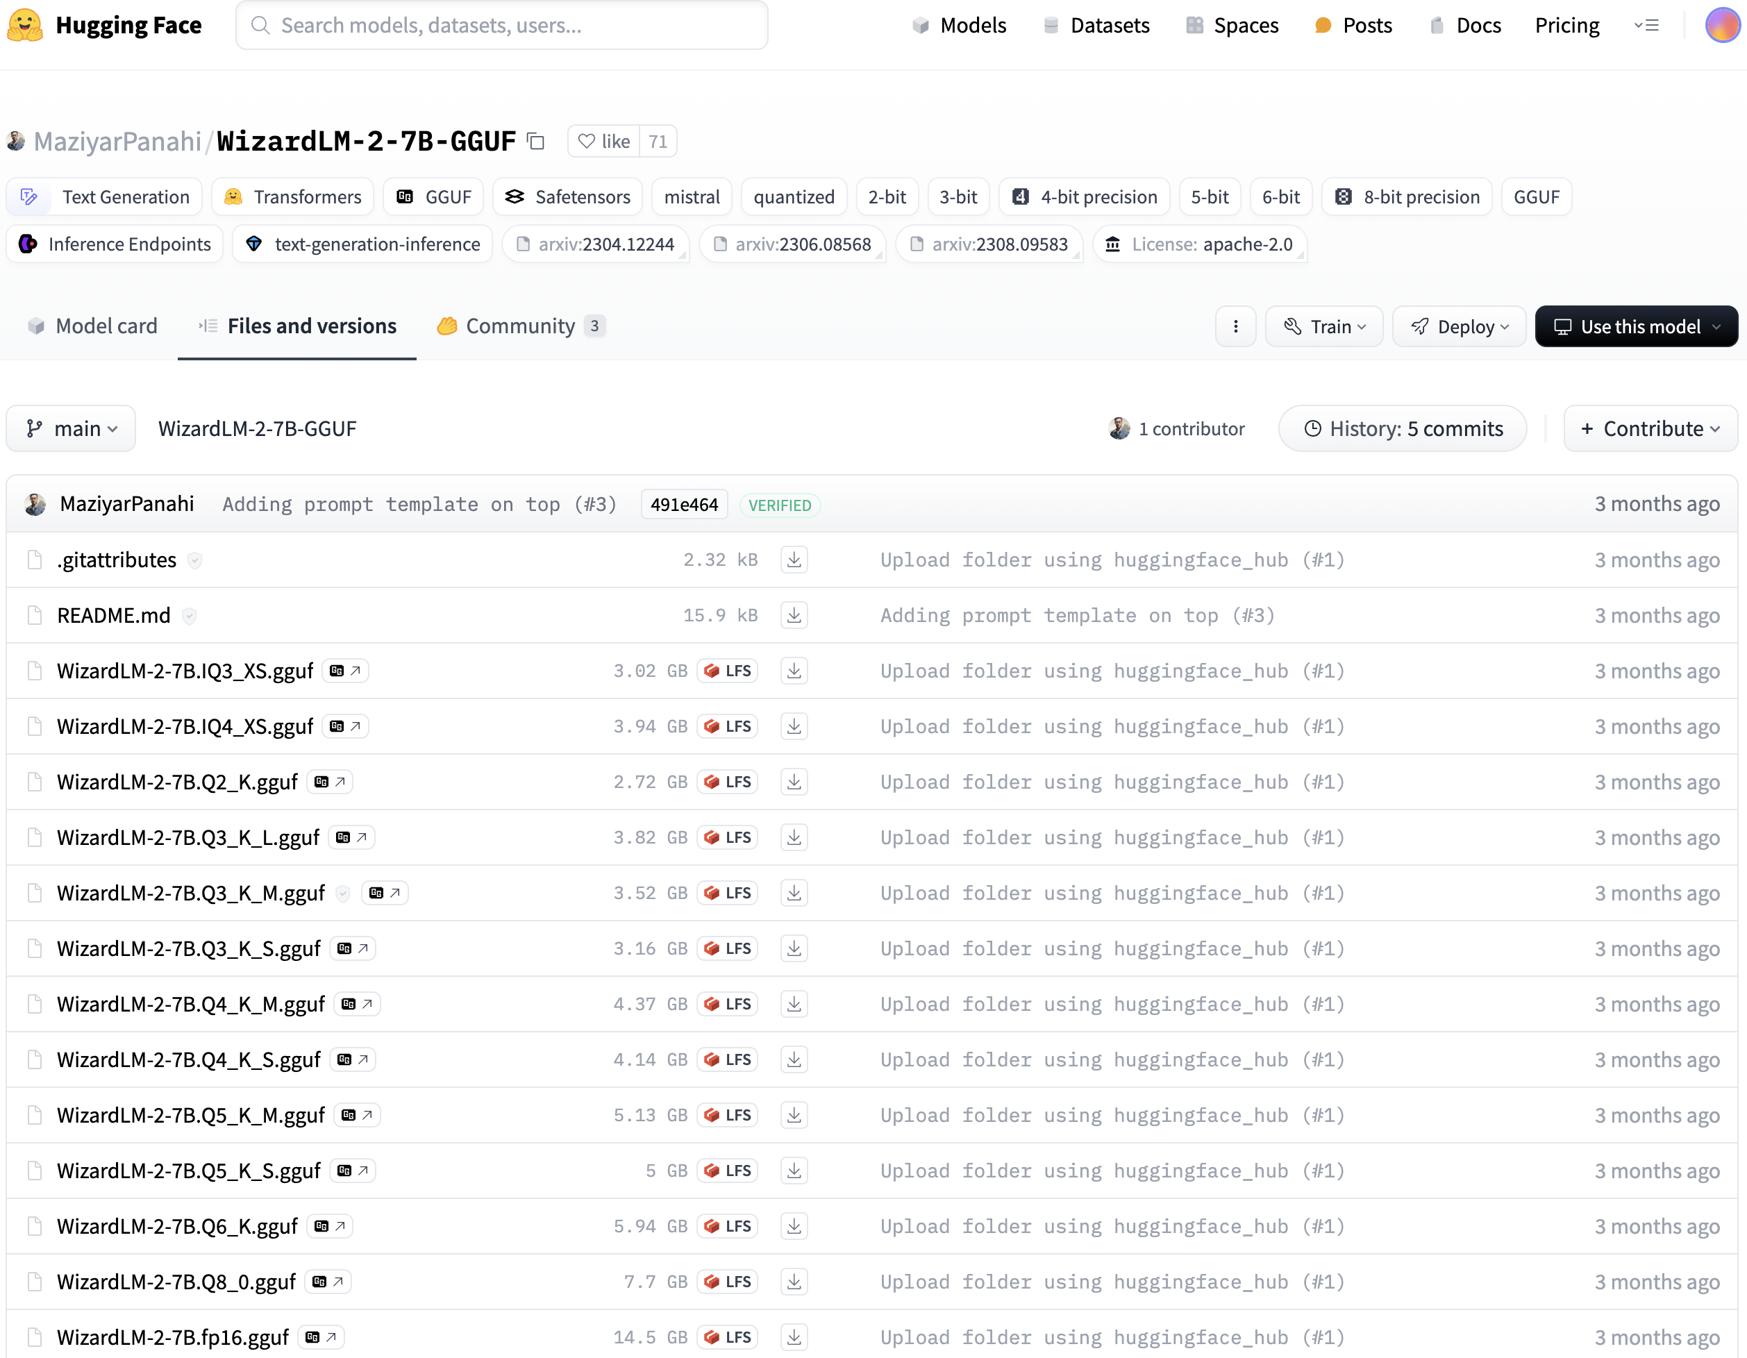The height and width of the screenshot is (1358, 1747).
Task: Expand the main branch selector
Action: (72, 428)
